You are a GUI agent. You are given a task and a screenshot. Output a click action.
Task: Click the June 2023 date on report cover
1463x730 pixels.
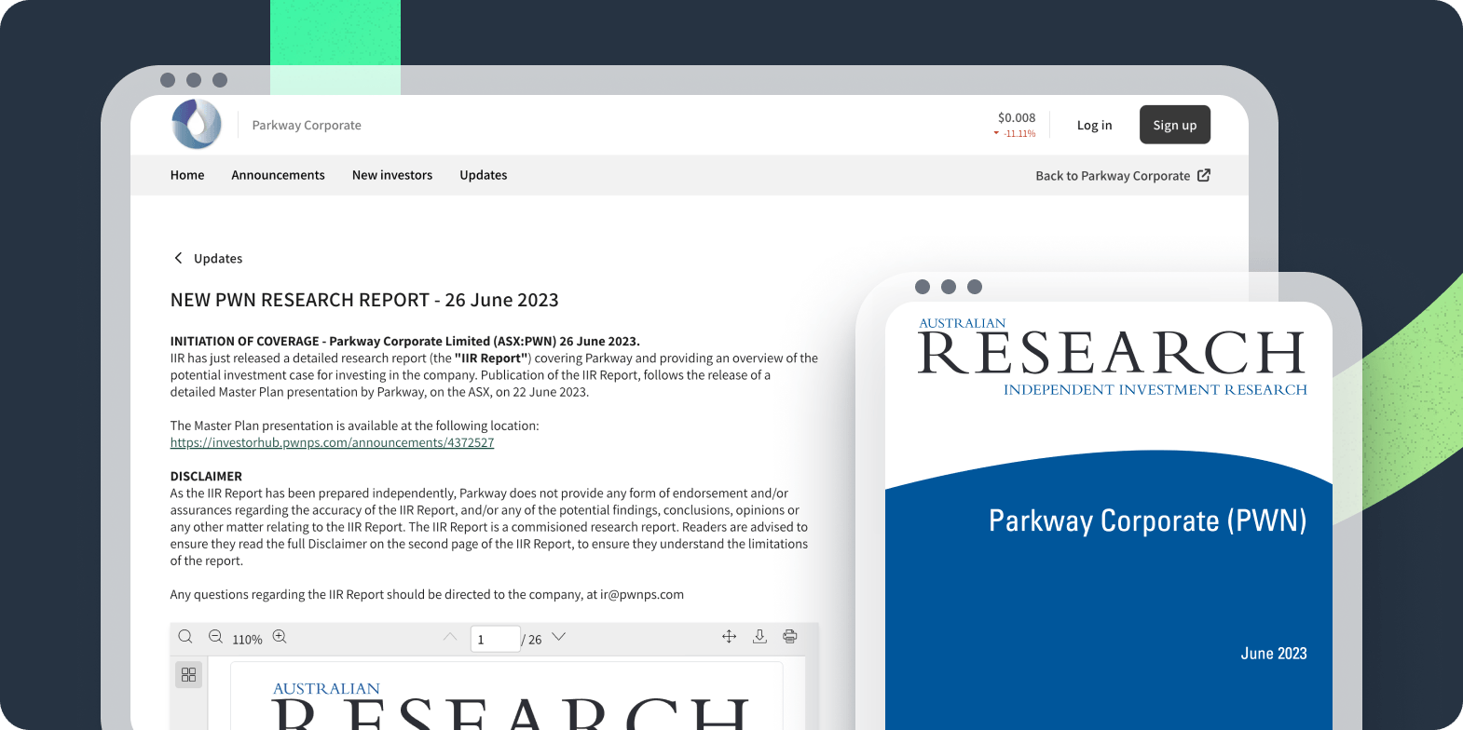point(1274,654)
